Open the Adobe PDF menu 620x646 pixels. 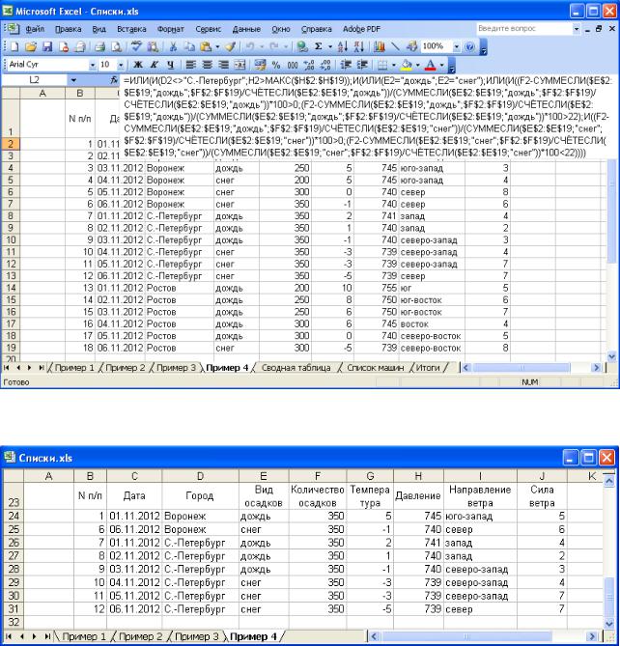(361, 29)
